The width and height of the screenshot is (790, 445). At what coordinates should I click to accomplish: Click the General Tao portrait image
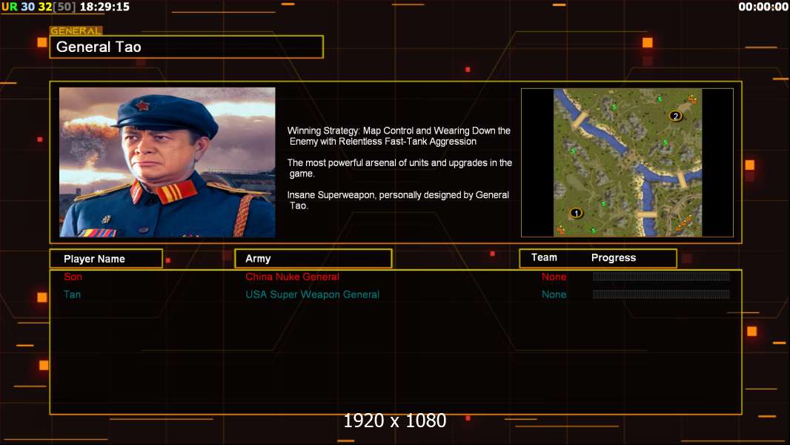[x=167, y=162]
